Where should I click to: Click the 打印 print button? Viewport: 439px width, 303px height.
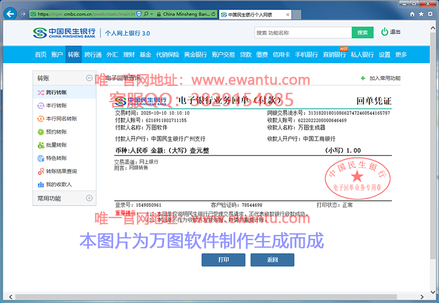click(x=223, y=260)
